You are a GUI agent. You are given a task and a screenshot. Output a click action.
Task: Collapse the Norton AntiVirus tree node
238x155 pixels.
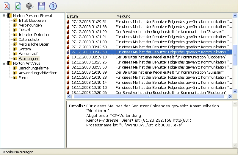click(x=4, y=63)
